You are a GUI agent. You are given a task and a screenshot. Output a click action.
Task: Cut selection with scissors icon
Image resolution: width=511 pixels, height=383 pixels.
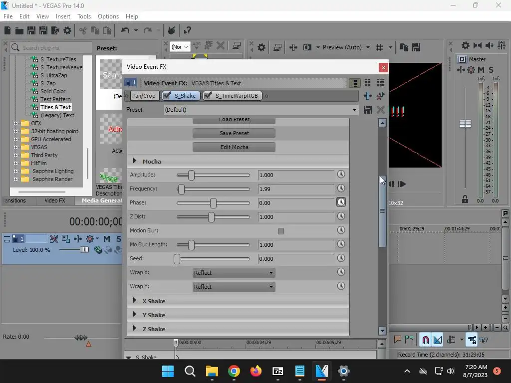(x=83, y=30)
